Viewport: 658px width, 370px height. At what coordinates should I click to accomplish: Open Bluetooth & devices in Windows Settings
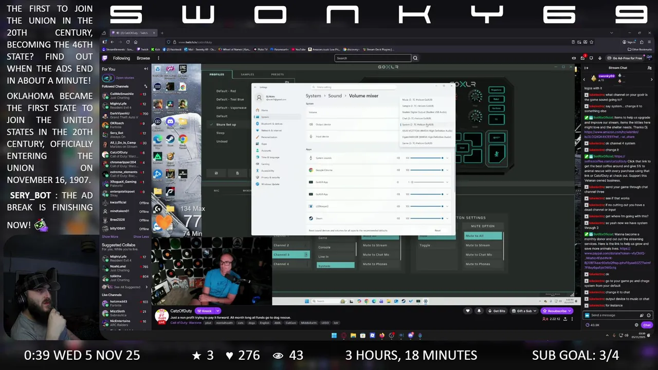point(272,124)
